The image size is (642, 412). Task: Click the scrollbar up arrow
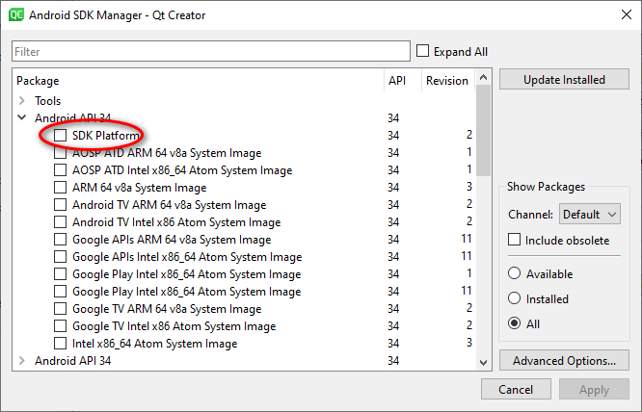(x=483, y=77)
